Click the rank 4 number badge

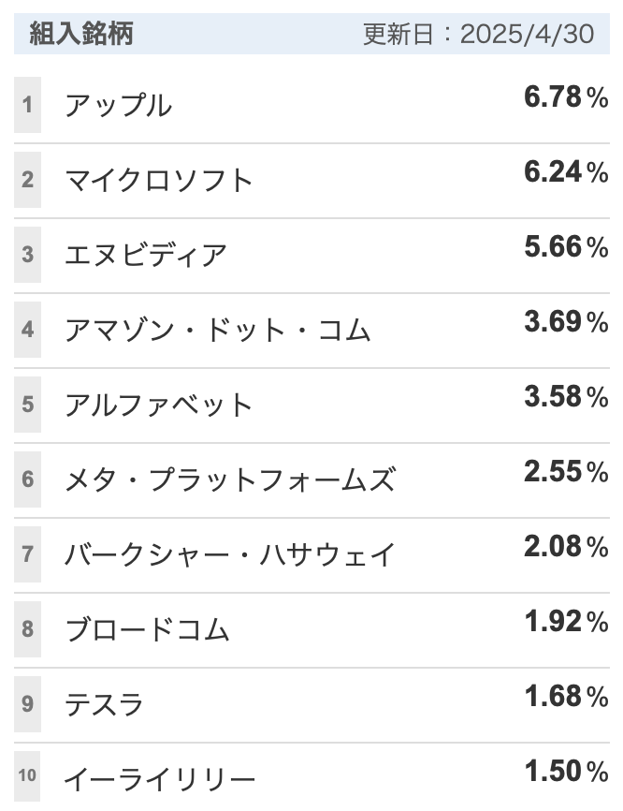tap(27, 330)
